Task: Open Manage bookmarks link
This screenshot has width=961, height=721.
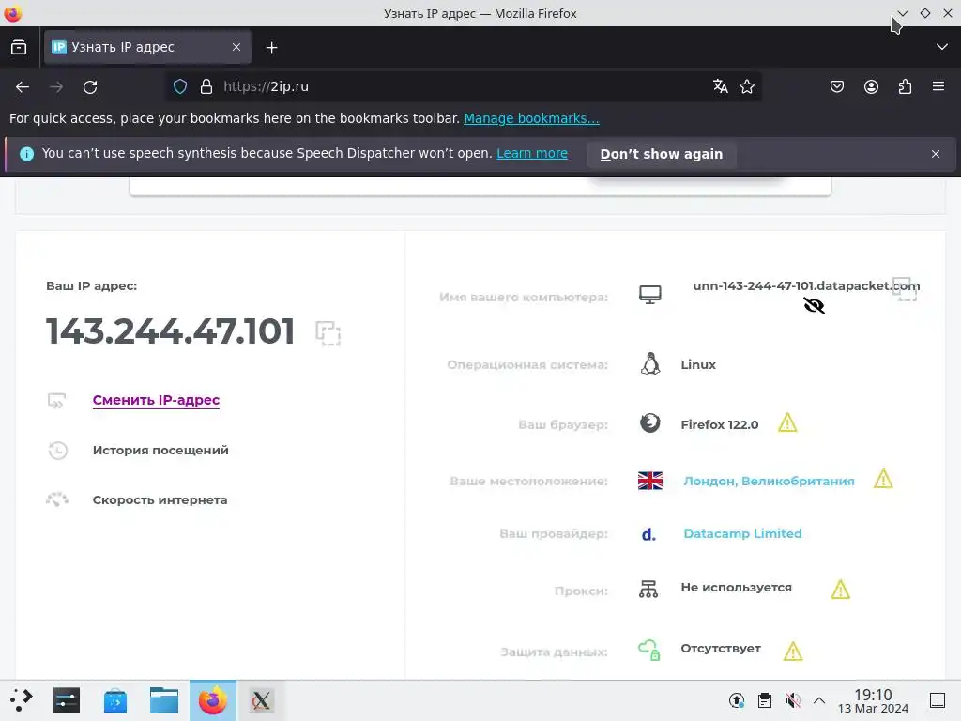Action: [531, 118]
